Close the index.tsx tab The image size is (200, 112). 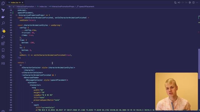pyautogui.click(x=22, y=2)
